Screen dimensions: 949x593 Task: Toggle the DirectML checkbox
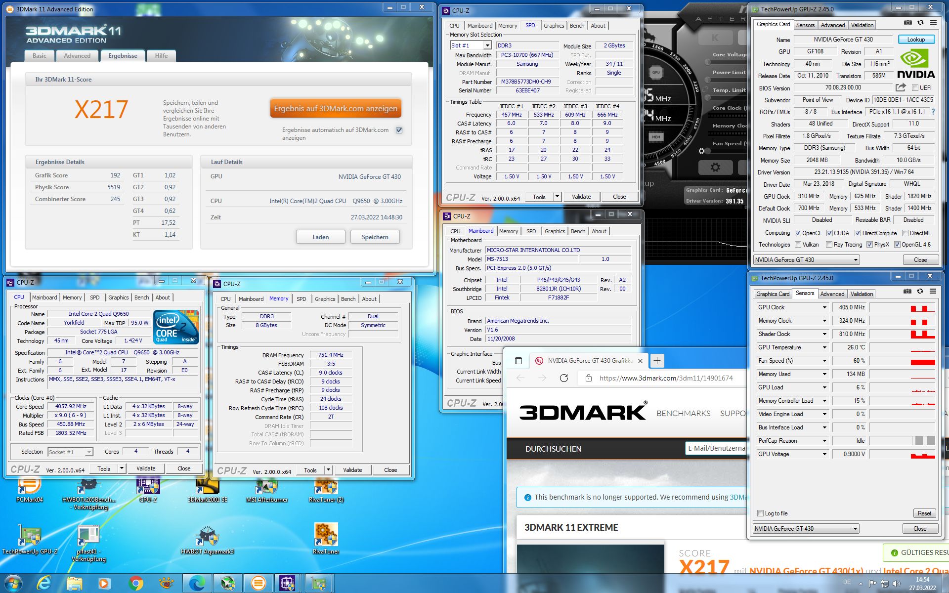point(905,233)
